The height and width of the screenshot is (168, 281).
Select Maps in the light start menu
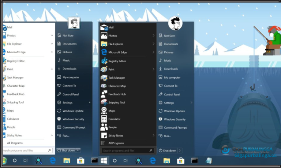coord(10,110)
